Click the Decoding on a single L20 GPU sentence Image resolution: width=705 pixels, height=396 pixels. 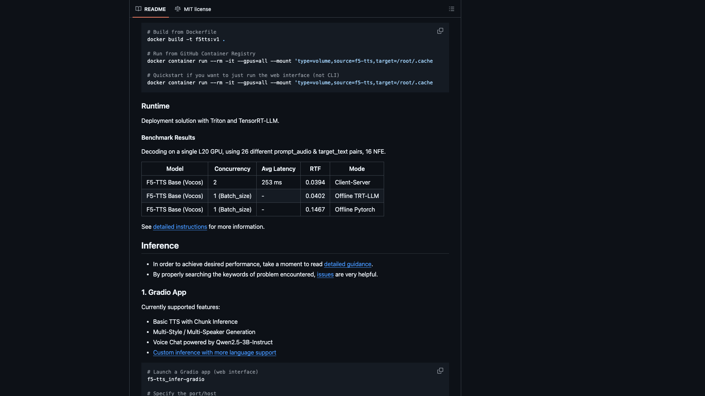[x=263, y=151]
